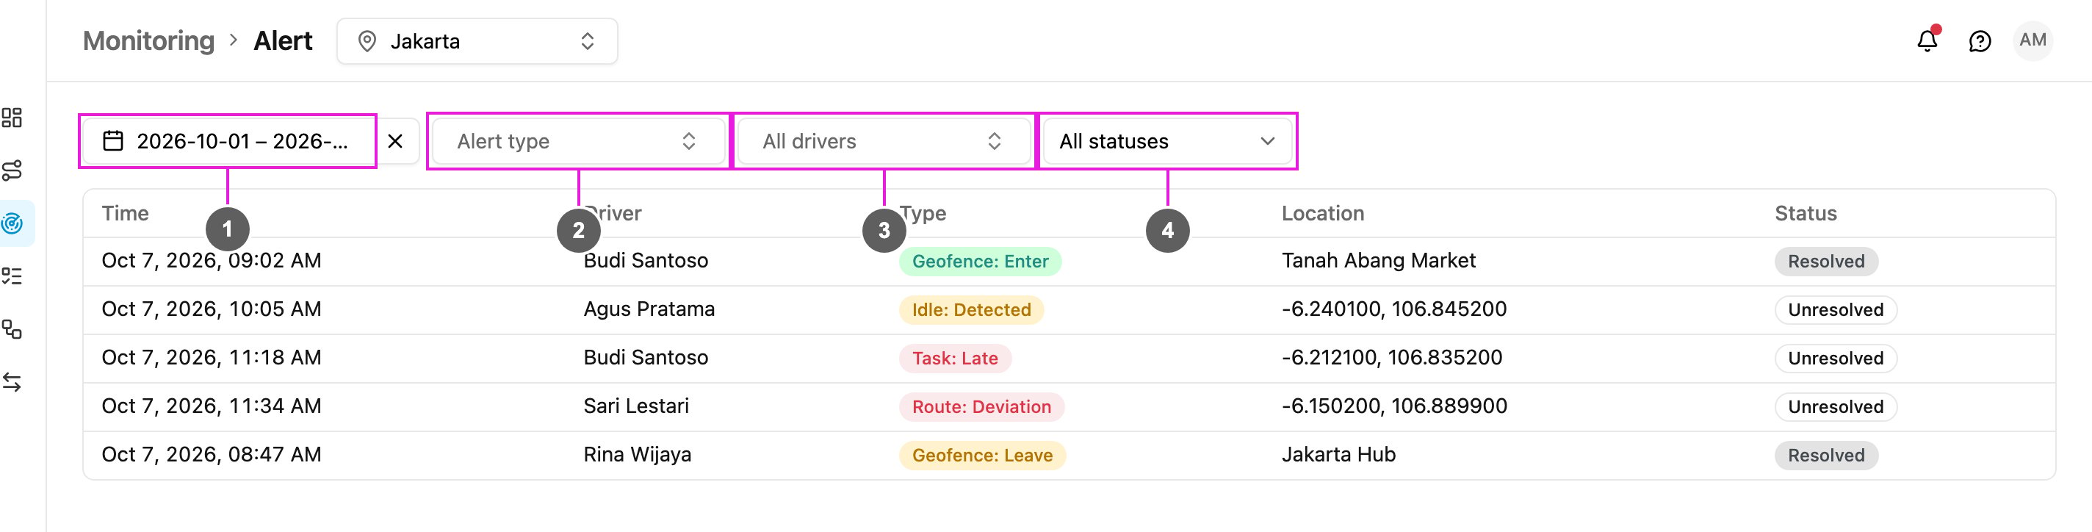Open the Jakarta location selector
2092x532 pixels.
pyautogui.click(x=477, y=41)
